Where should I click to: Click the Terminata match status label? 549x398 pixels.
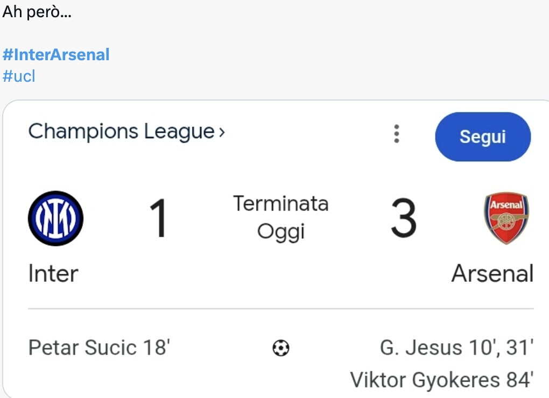pyautogui.click(x=280, y=204)
